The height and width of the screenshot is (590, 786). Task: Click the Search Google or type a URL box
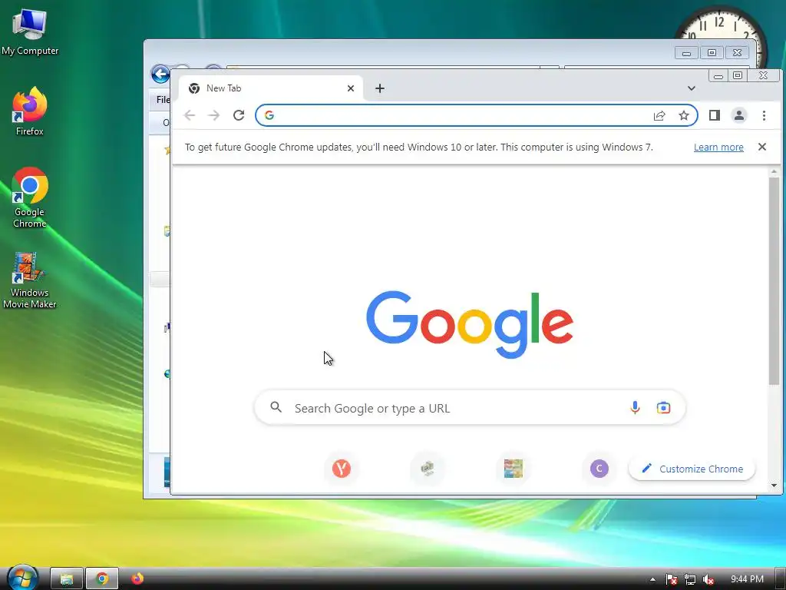tap(470, 408)
